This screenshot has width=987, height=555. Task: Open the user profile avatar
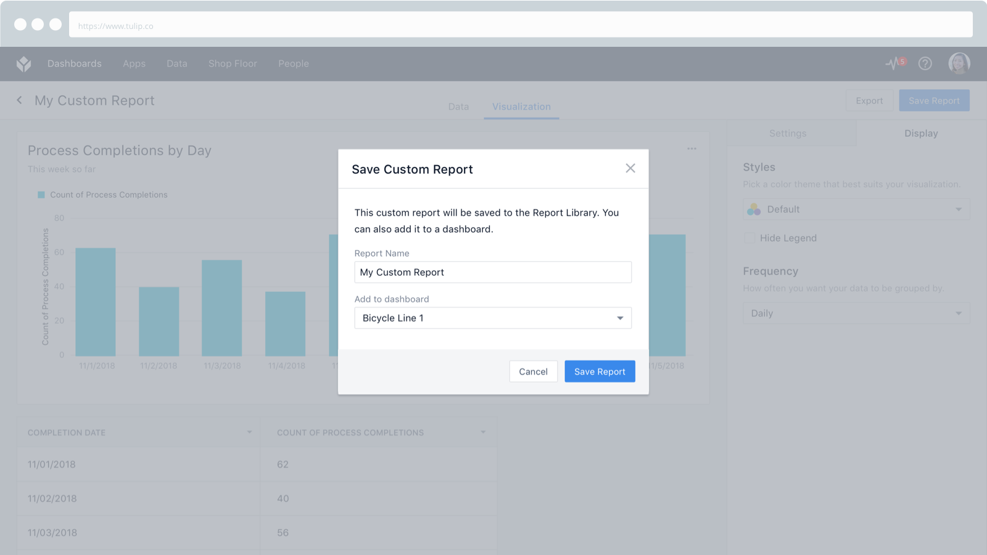(x=959, y=63)
